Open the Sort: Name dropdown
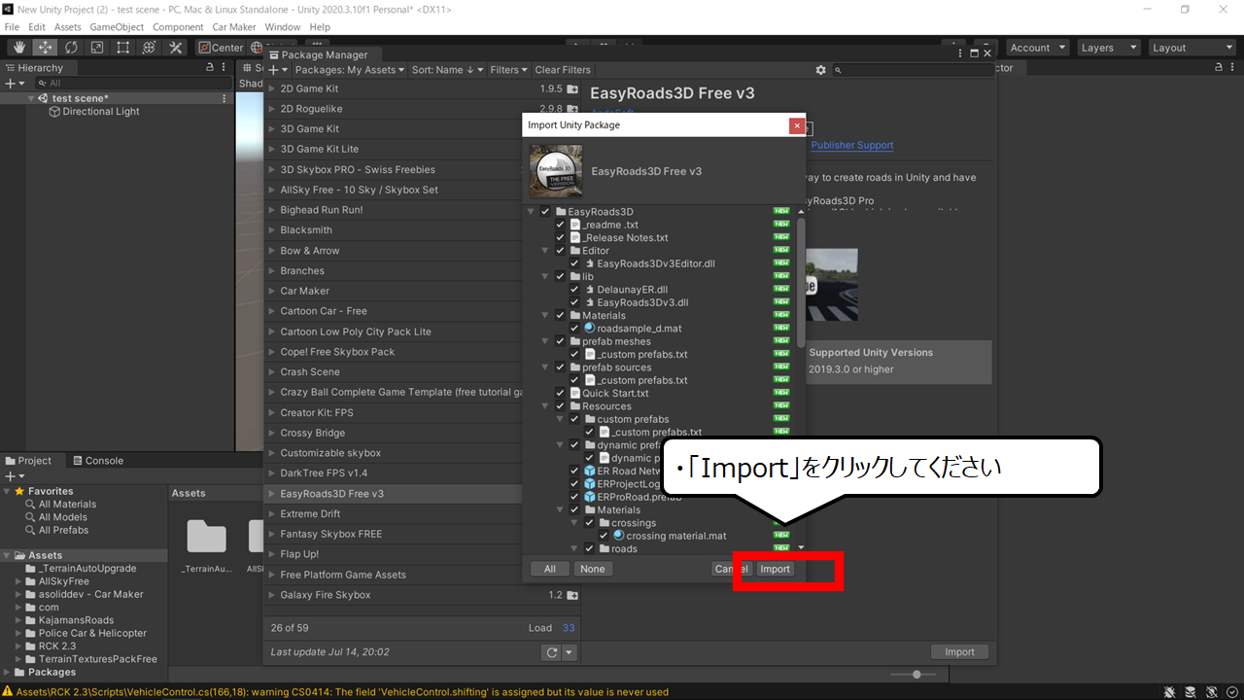Viewport: 1244px width, 700px height. pyautogui.click(x=448, y=70)
